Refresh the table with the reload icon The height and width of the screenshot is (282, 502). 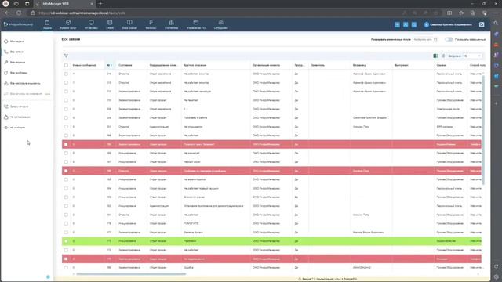point(443,56)
